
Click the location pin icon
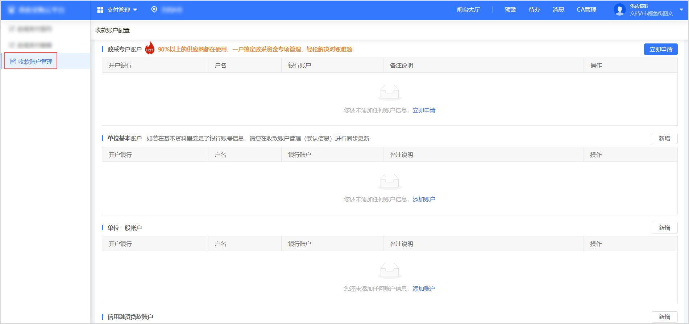pyautogui.click(x=154, y=9)
